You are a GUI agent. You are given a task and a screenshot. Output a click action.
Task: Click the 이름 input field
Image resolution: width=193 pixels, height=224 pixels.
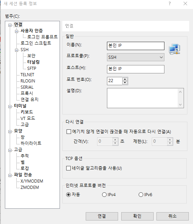tap(136, 46)
